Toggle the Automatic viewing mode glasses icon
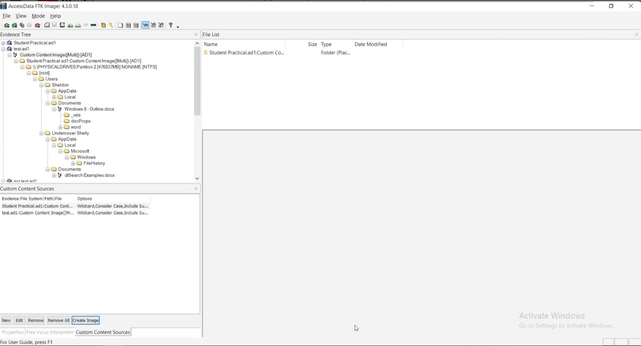Screen dimensions: 641x346 coord(145,25)
